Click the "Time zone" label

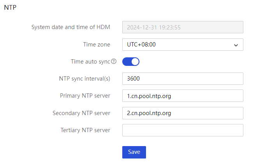point(97,45)
